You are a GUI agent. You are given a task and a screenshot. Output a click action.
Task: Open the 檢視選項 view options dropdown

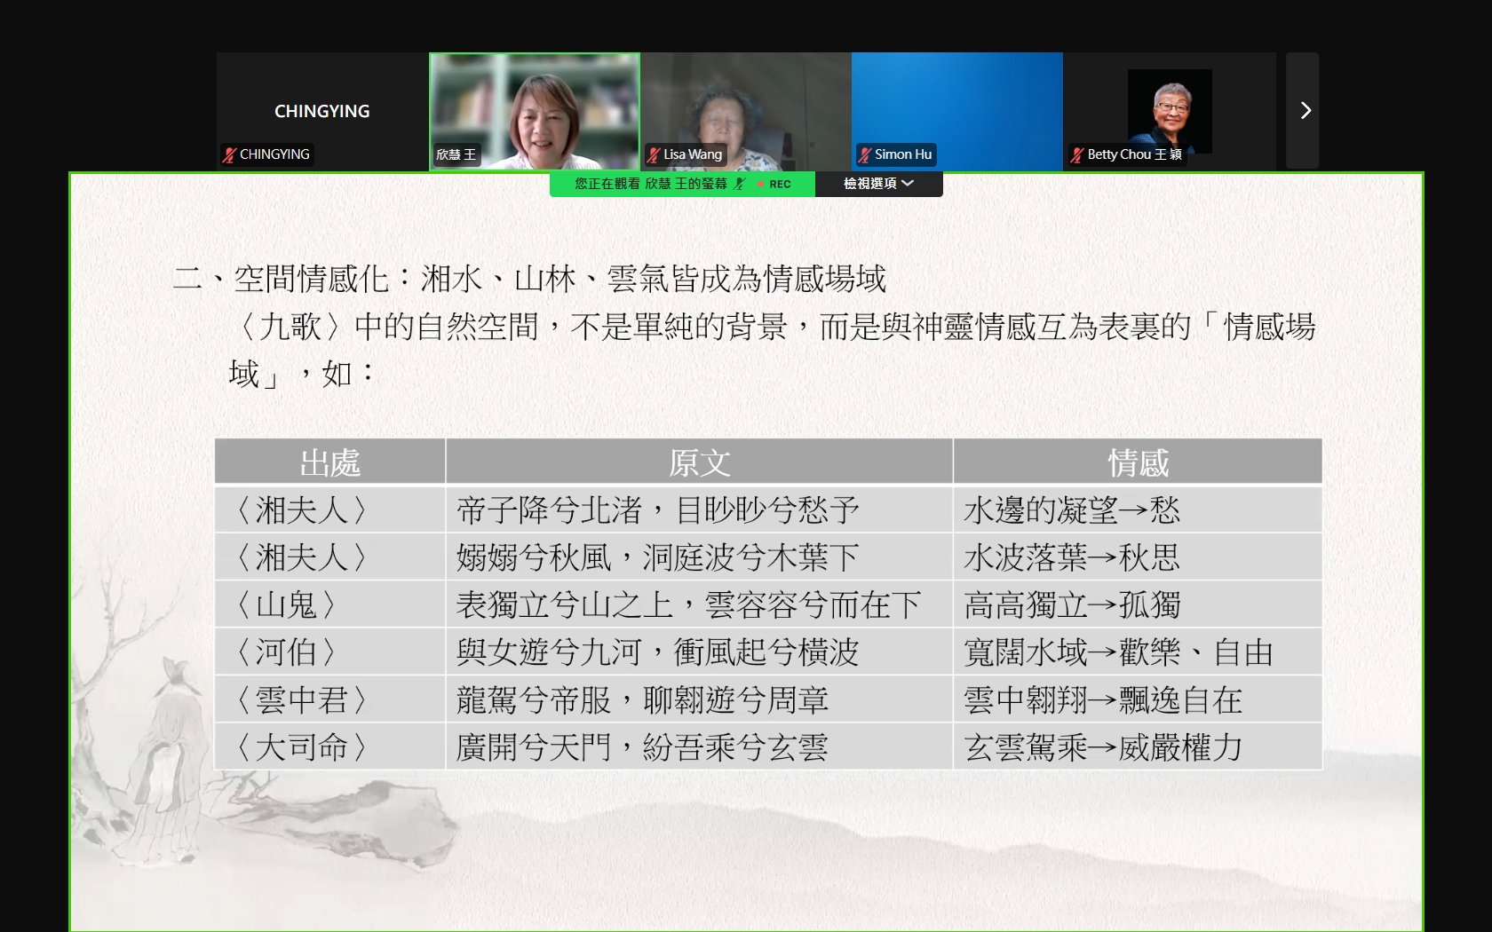[x=878, y=184]
